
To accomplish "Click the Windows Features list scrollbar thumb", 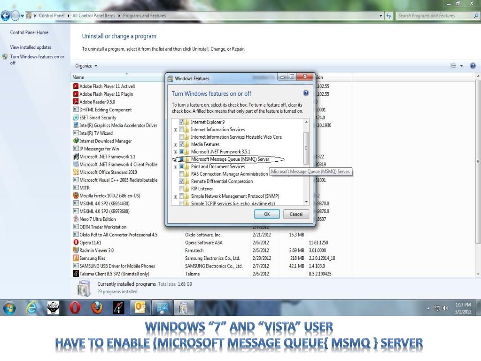I will (306, 148).
